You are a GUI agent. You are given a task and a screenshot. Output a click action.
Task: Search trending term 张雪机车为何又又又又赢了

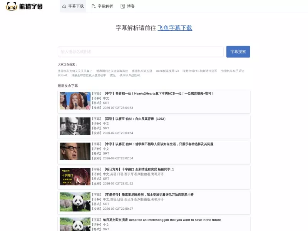75,71
